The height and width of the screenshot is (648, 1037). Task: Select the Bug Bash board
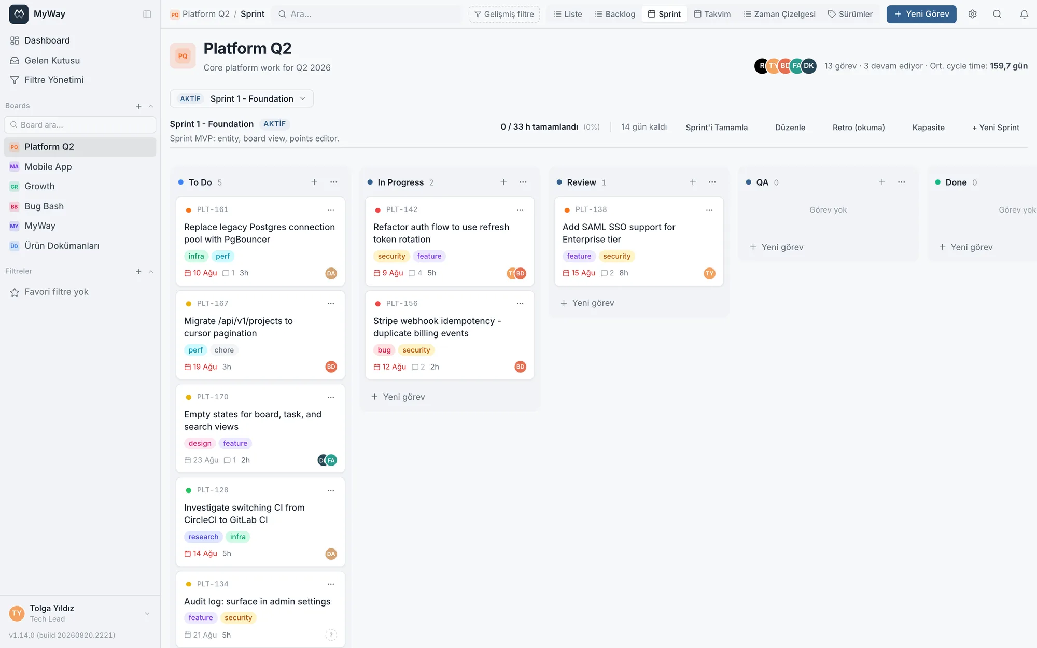80,206
